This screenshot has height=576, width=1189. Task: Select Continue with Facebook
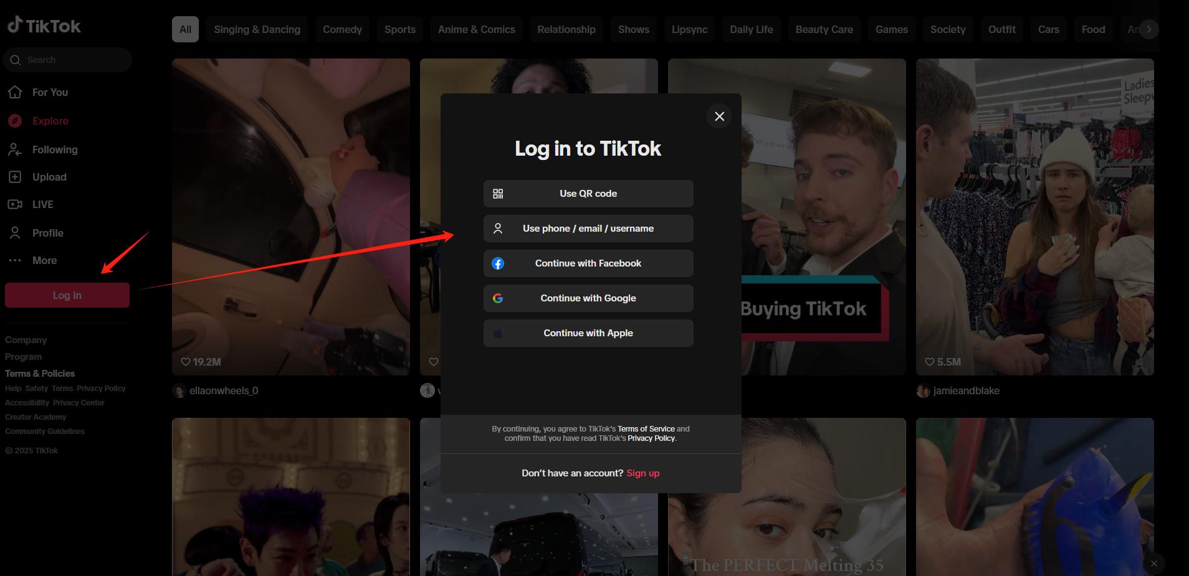coord(588,263)
